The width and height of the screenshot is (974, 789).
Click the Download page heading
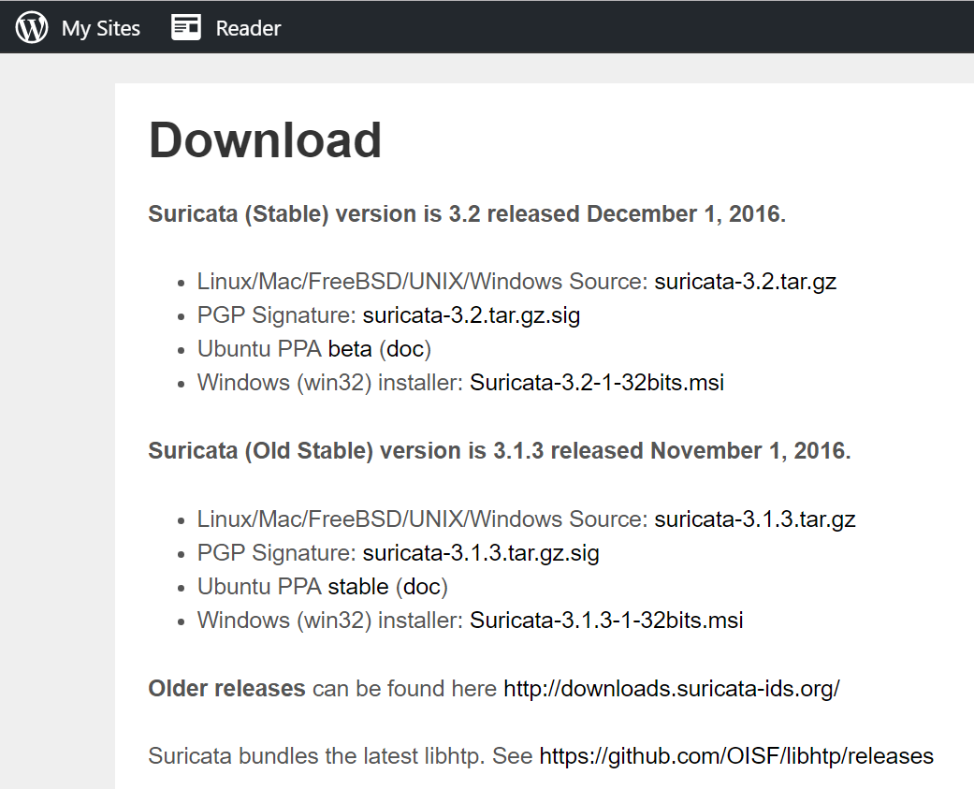(x=265, y=140)
